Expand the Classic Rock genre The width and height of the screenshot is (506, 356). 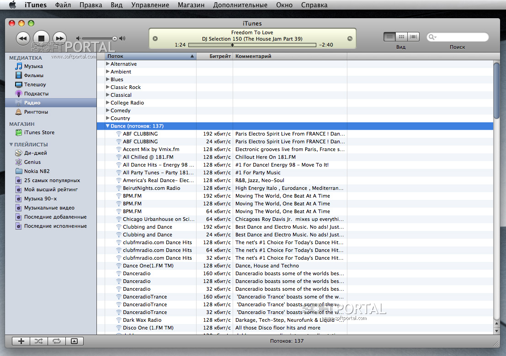click(x=108, y=87)
